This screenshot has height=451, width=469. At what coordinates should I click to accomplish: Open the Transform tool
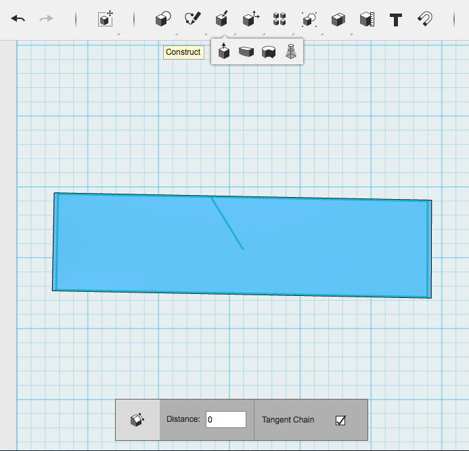(x=106, y=19)
